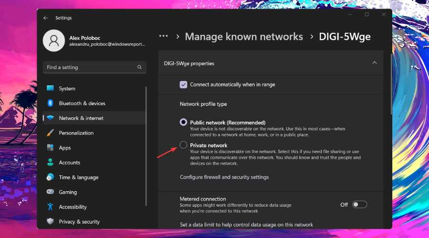The height and width of the screenshot is (238, 429).
Task: Click Set a data limit link
Action: pyautogui.click(x=246, y=225)
